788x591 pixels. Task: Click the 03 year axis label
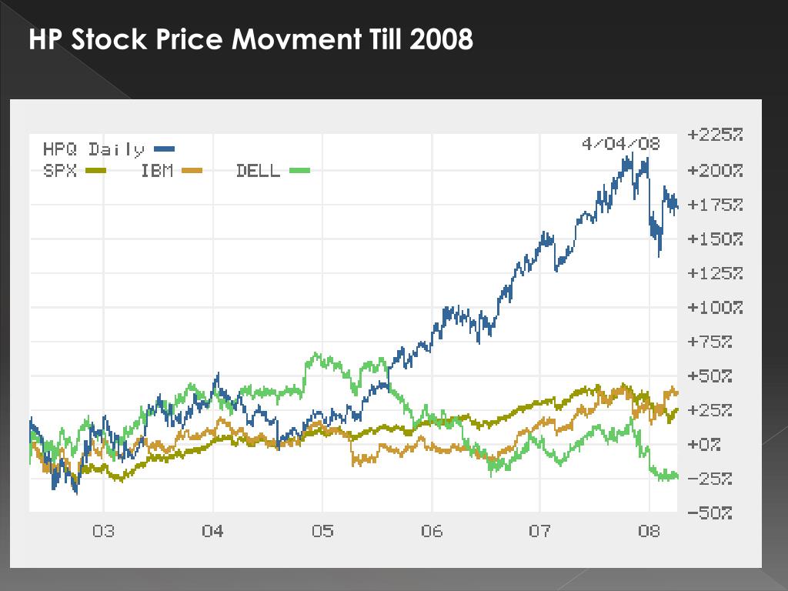click(x=104, y=531)
